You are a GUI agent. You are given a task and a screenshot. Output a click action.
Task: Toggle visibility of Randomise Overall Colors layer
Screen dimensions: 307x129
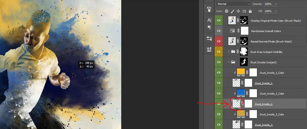pyautogui.click(x=219, y=31)
